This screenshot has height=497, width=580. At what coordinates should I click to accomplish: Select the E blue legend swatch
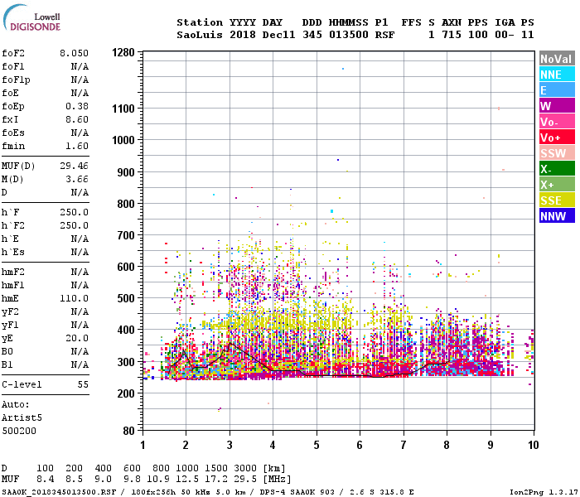(557, 90)
